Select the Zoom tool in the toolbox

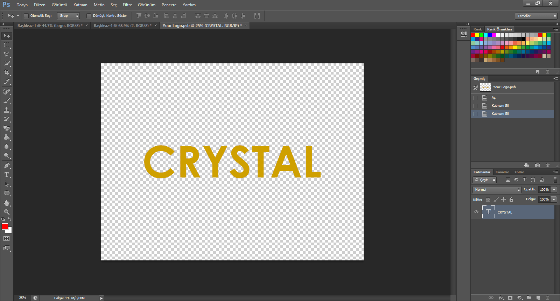point(7,212)
